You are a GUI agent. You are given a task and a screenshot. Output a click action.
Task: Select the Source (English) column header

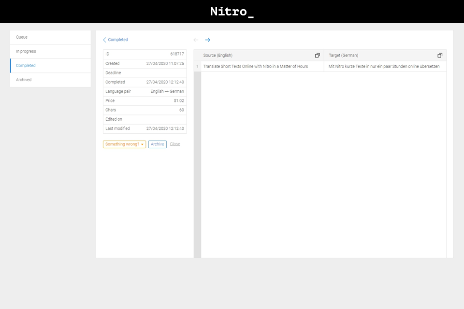[217, 55]
